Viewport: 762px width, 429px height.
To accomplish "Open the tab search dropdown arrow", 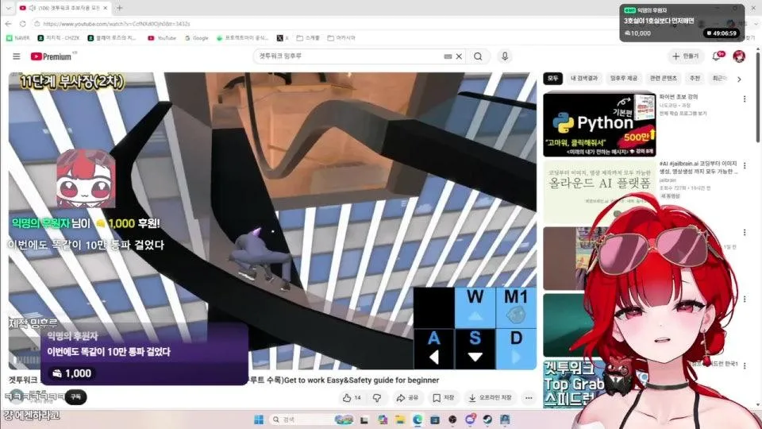I will [x=8, y=8].
